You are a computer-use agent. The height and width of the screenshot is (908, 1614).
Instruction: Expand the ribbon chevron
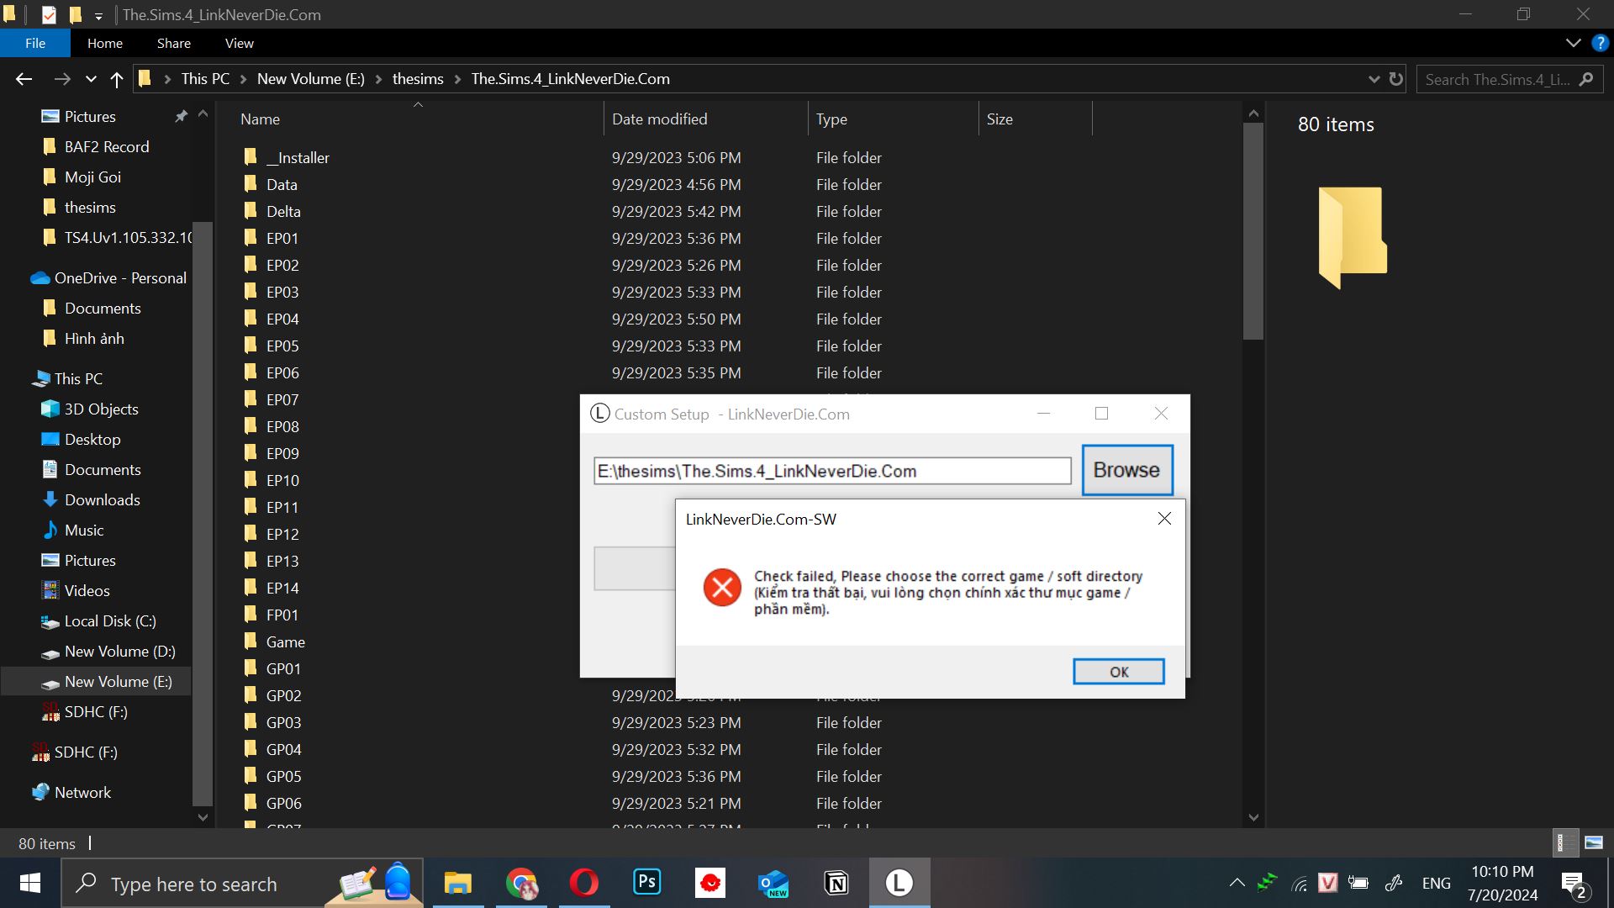click(x=1573, y=43)
